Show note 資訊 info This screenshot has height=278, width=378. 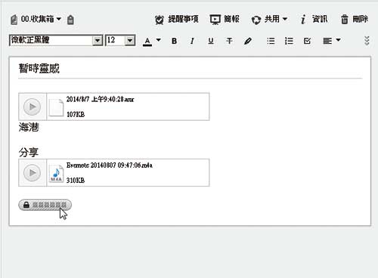pyautogui.click(x=314, y=19)
